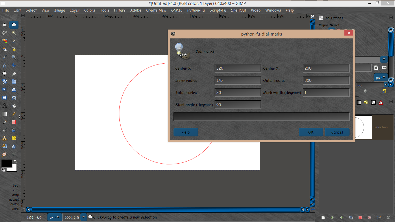This screenshot has width=395, height=222.
Task: Select the Crop tool
Action: point(14,73)
